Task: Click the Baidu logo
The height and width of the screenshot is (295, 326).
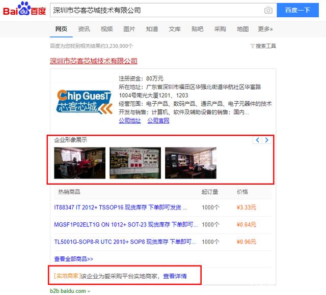Action: click(x=24, y=9)
